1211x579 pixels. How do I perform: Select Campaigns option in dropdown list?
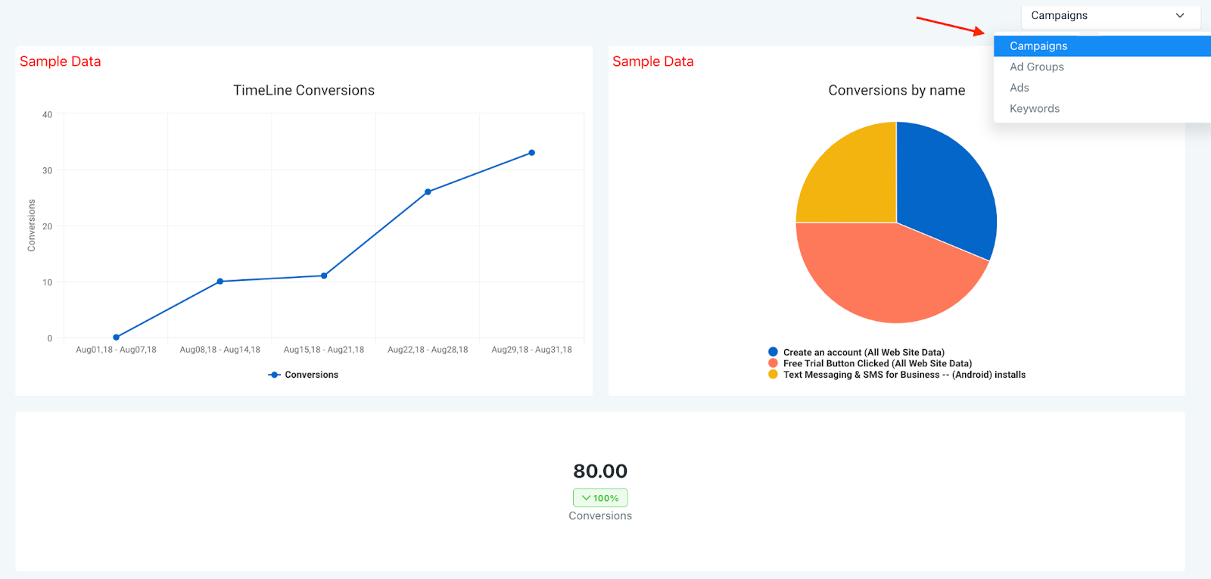coord(1102,46)
